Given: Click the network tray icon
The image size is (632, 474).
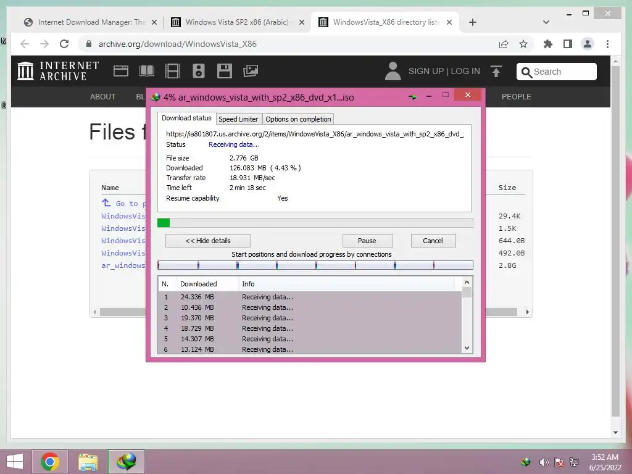Looking at the screenshot, I should [574, 462].
